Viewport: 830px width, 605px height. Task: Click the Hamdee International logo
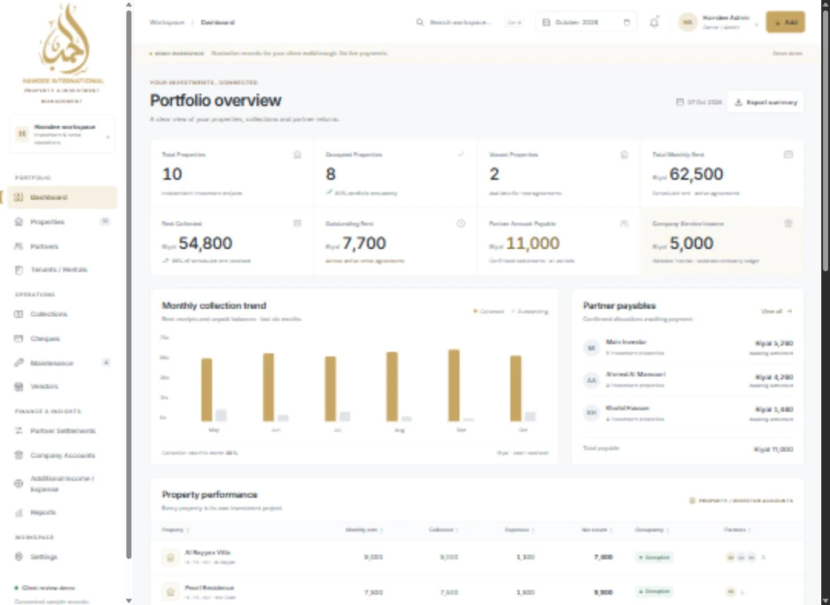coord(63,54)
